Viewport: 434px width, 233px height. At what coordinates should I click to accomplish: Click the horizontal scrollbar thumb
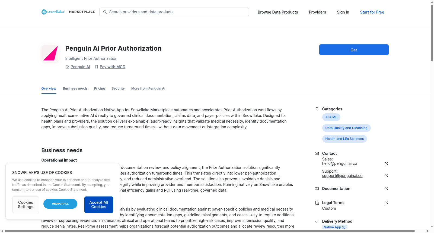tap(210, 231)
